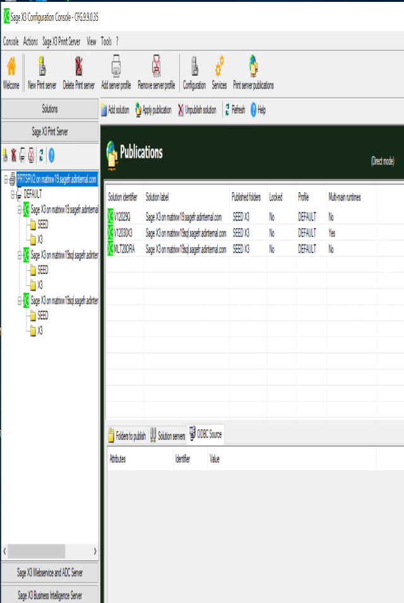Open the Tools menu
This screenshot has height=603, width=404.
106,41
